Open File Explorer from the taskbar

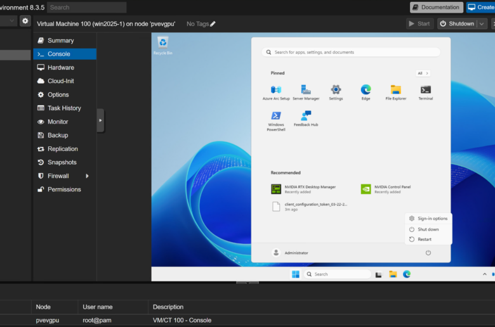[393, 274]
